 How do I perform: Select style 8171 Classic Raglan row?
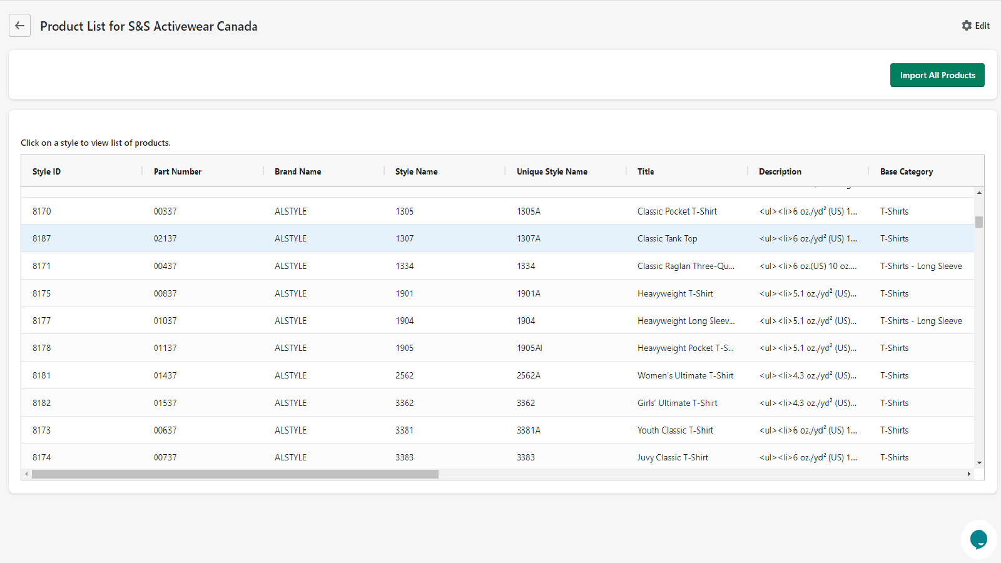pos(685,266)
